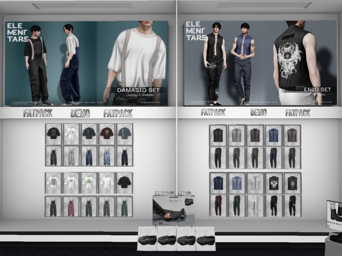Select the light gray overalls
Viewport: 342px width, 256px height.
coord(71,156)
